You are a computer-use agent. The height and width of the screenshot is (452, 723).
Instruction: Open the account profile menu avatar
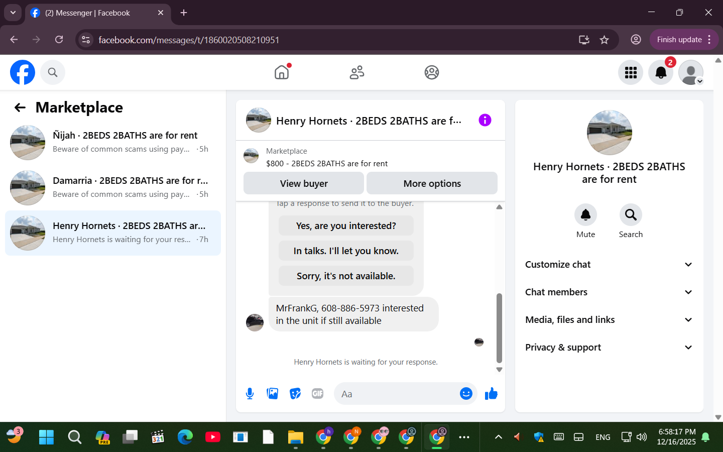pos(691,72)
